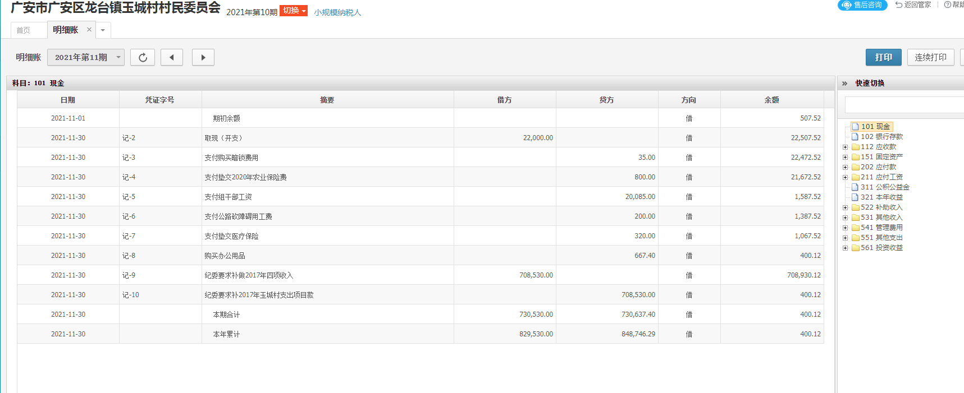Click the 321 本年收益 document icon

tap(855, 197)
